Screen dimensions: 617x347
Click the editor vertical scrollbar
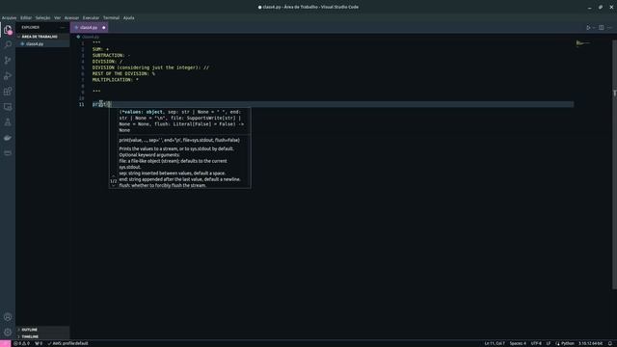615,165
